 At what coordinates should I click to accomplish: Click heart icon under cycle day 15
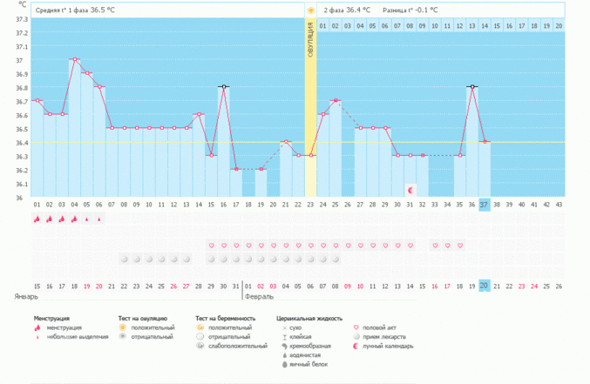(211, 246)
